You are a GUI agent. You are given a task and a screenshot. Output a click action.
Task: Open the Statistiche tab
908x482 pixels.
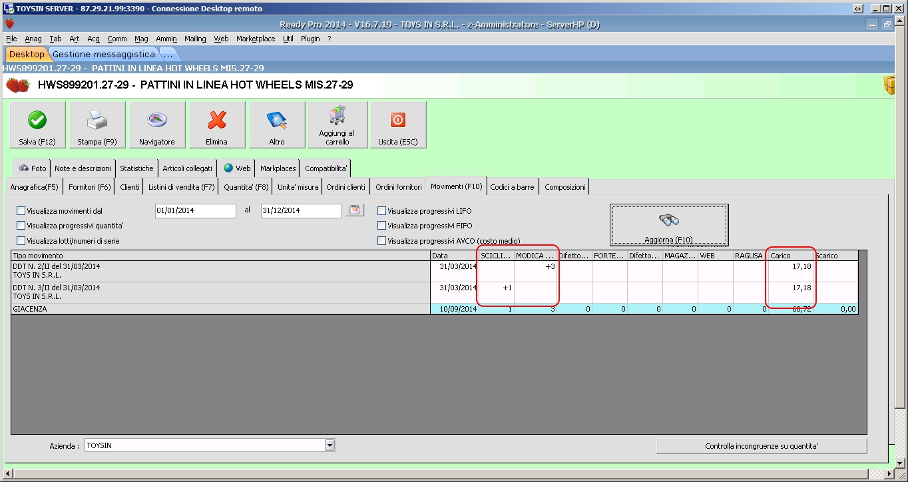pos(136,168)
